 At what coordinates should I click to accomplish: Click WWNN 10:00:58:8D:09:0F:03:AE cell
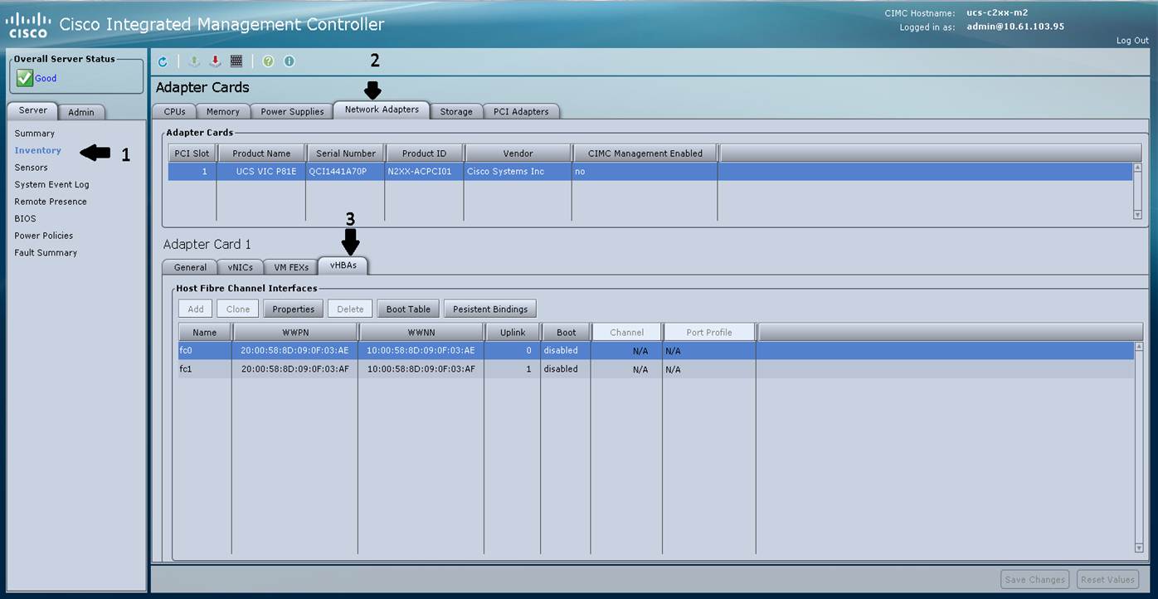(x=421, y=351)
